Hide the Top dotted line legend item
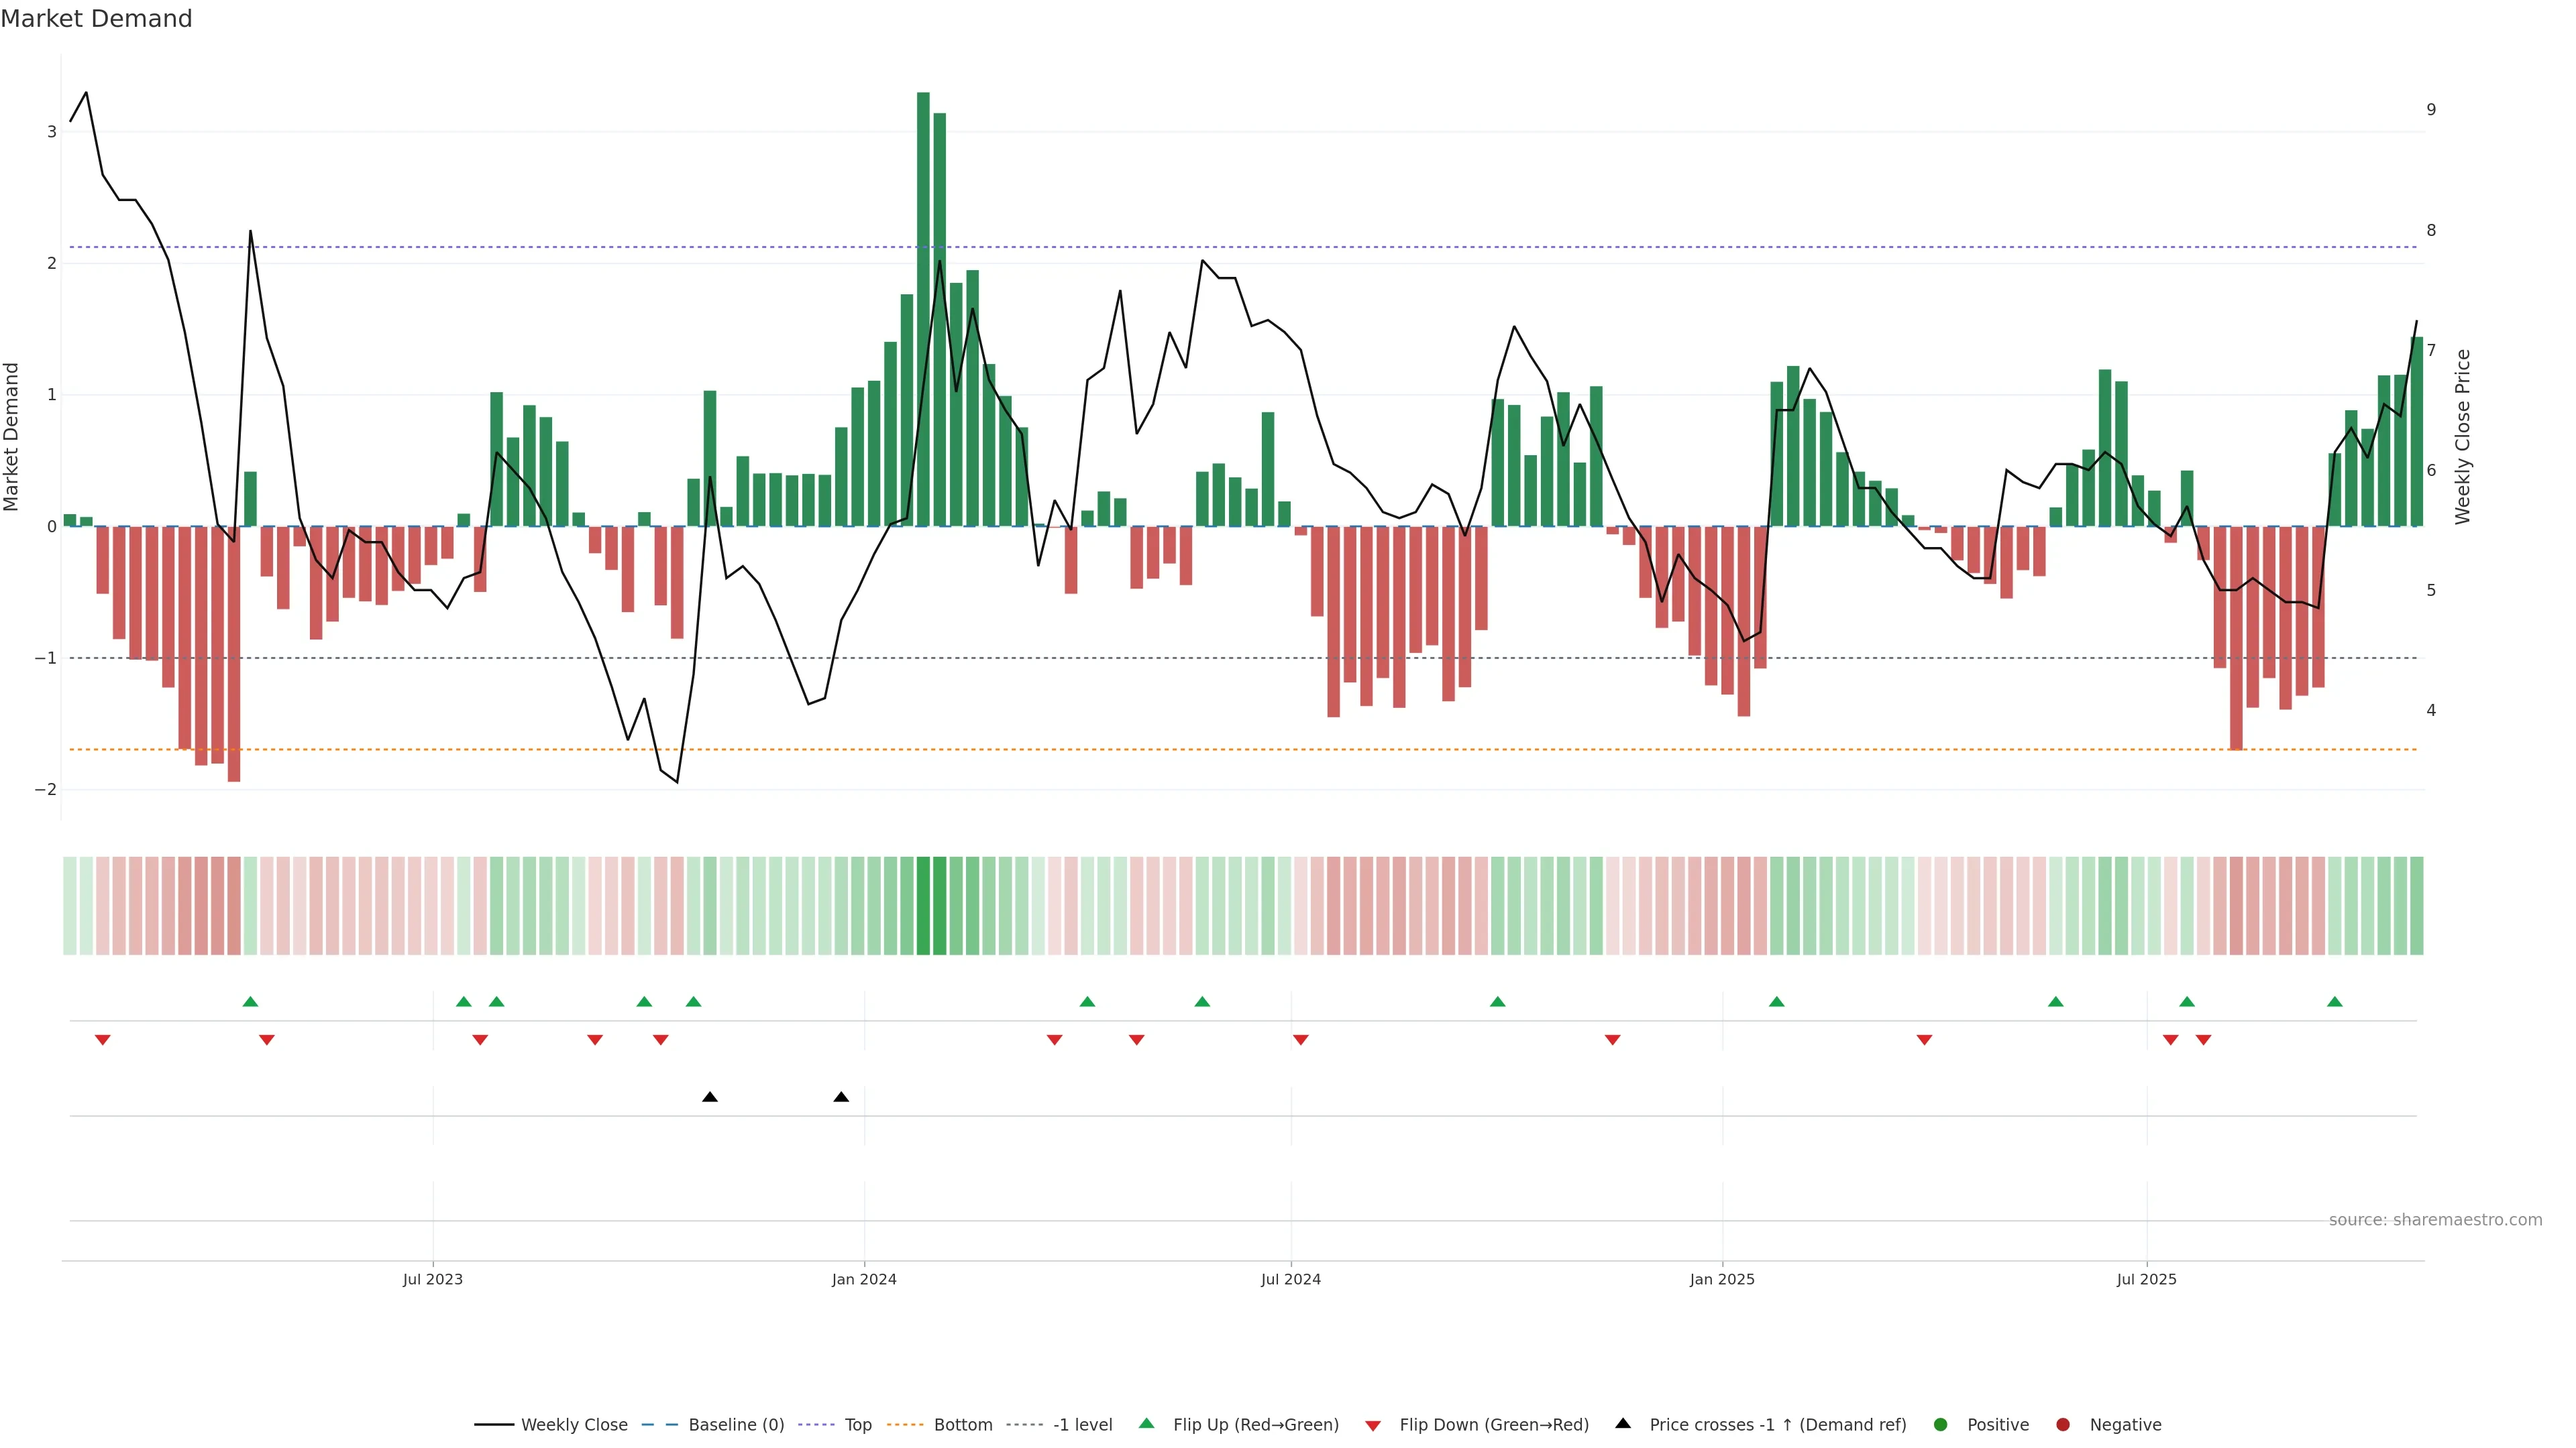This screenshot has width=2576, height=1448. pyautogui.click(x=857, y=1424)
